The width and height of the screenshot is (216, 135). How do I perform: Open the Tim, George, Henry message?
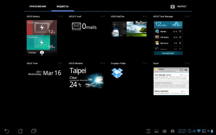click(x=171, y=77)
